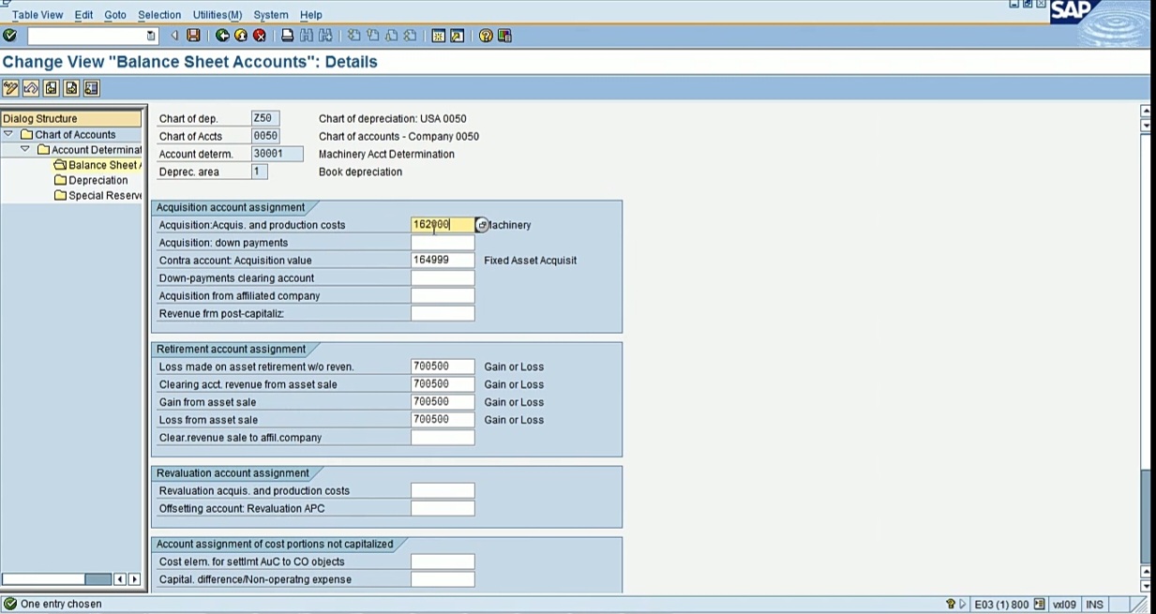Open the Help menu

311,15
